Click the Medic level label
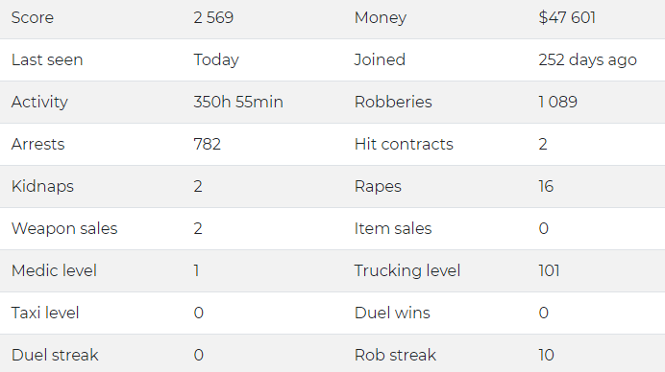Image resolution: width=665 pixels, height=372 pixels. tap(54, 271)
